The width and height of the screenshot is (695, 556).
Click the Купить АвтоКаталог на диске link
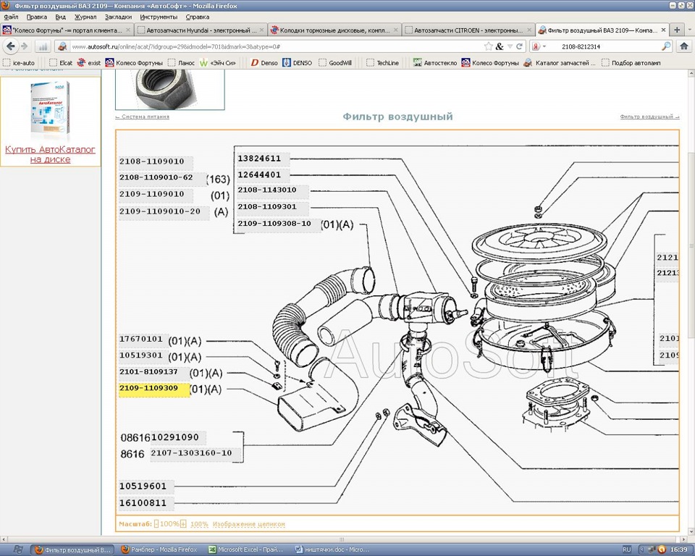pos(50,154)
